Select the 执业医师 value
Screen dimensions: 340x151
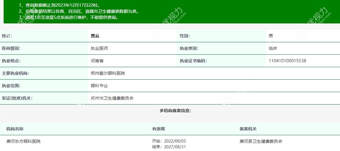[x=99, y=49]
